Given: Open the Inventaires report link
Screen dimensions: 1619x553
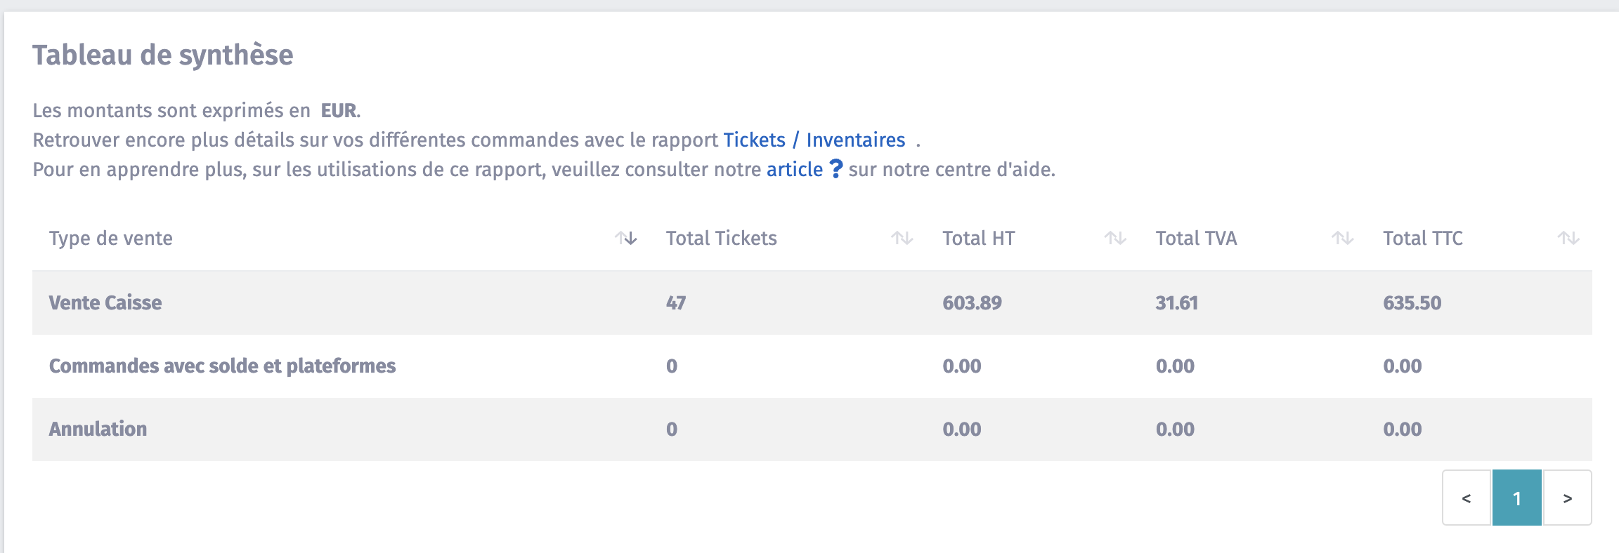Looking at the screenshot, I should (x=856, y=140).
